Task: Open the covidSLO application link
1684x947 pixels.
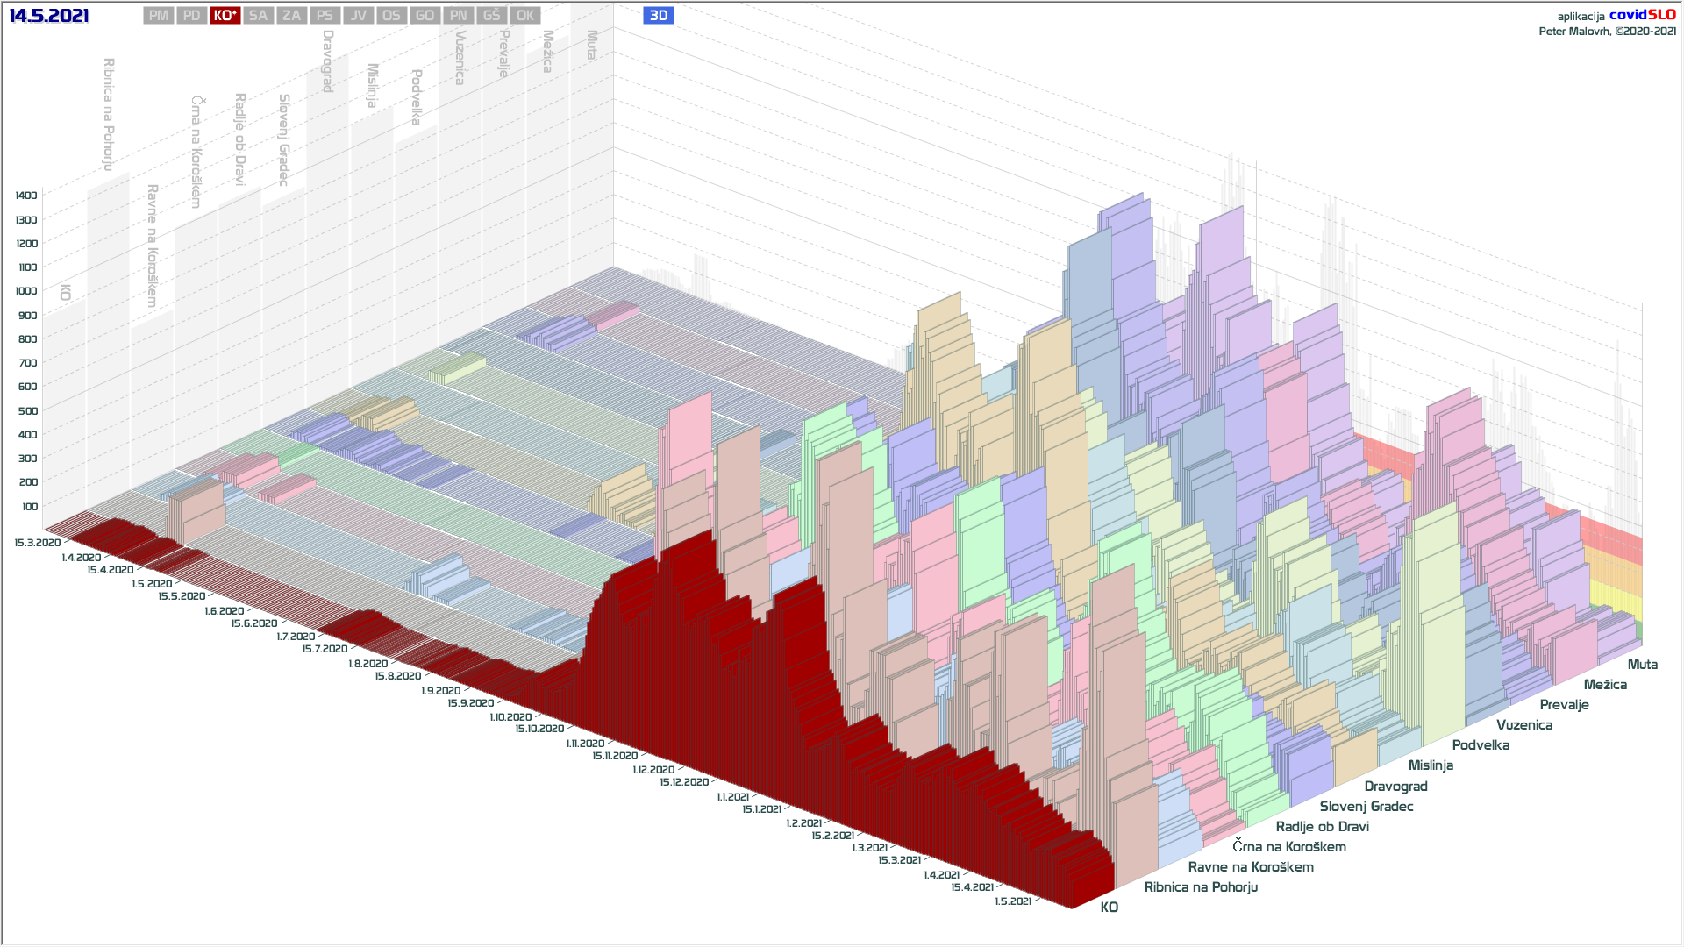Action: tap(1642, 15)
